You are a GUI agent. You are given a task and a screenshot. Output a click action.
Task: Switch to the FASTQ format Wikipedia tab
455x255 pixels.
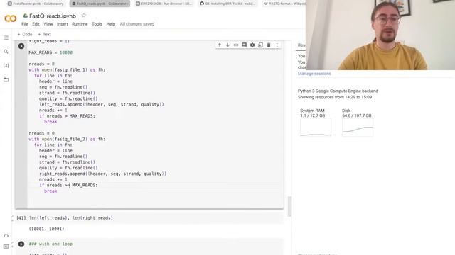coord(284,4)
